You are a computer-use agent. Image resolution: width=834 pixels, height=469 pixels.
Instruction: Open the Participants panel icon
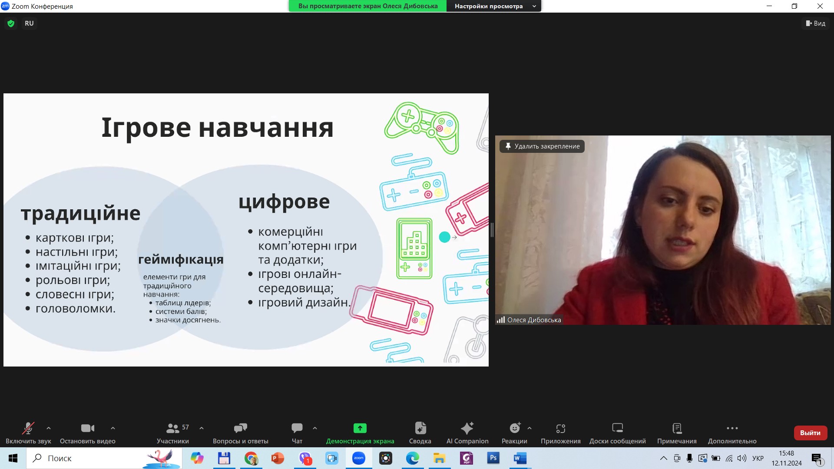172,429
